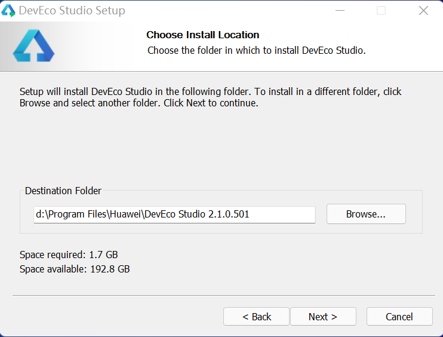This screenshot has height=337, width=443.
Task: Open the Browse... folder dialog
Action: (x=366, y=214)
